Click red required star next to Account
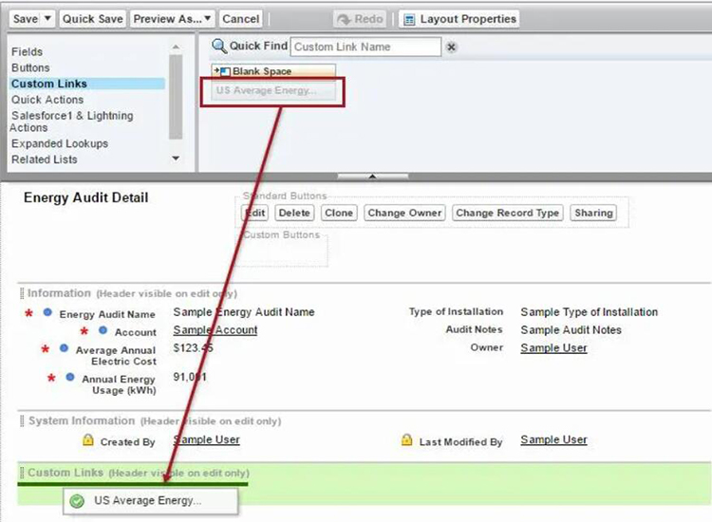 point(84,331)
